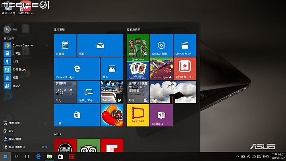Open the 相片 photos tile
The height and width of the screenshot is (161, 286).
(x=112, y=69)
